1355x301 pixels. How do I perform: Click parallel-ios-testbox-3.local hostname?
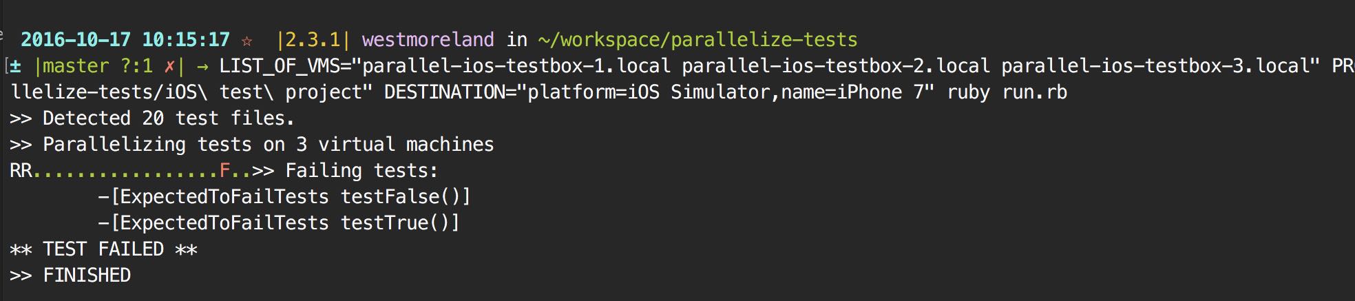[1155, 66]
